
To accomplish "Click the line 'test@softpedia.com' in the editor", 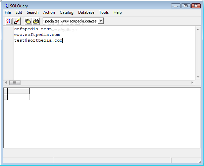I will pyautogui.click(x=38, y=41).
